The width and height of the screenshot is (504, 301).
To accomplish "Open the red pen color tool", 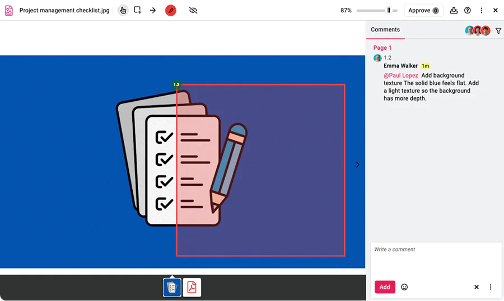I will (171, 11).
